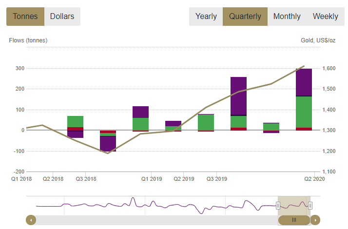
Task: Click the right range handle in navigator
Action: (x=310, y=206)
